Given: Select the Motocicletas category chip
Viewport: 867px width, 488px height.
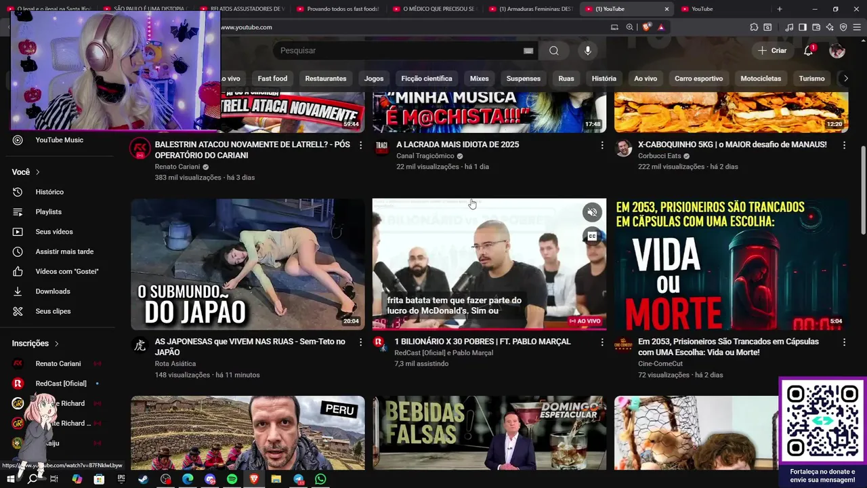Looking at the screenshot, I should tap(761, 79).
